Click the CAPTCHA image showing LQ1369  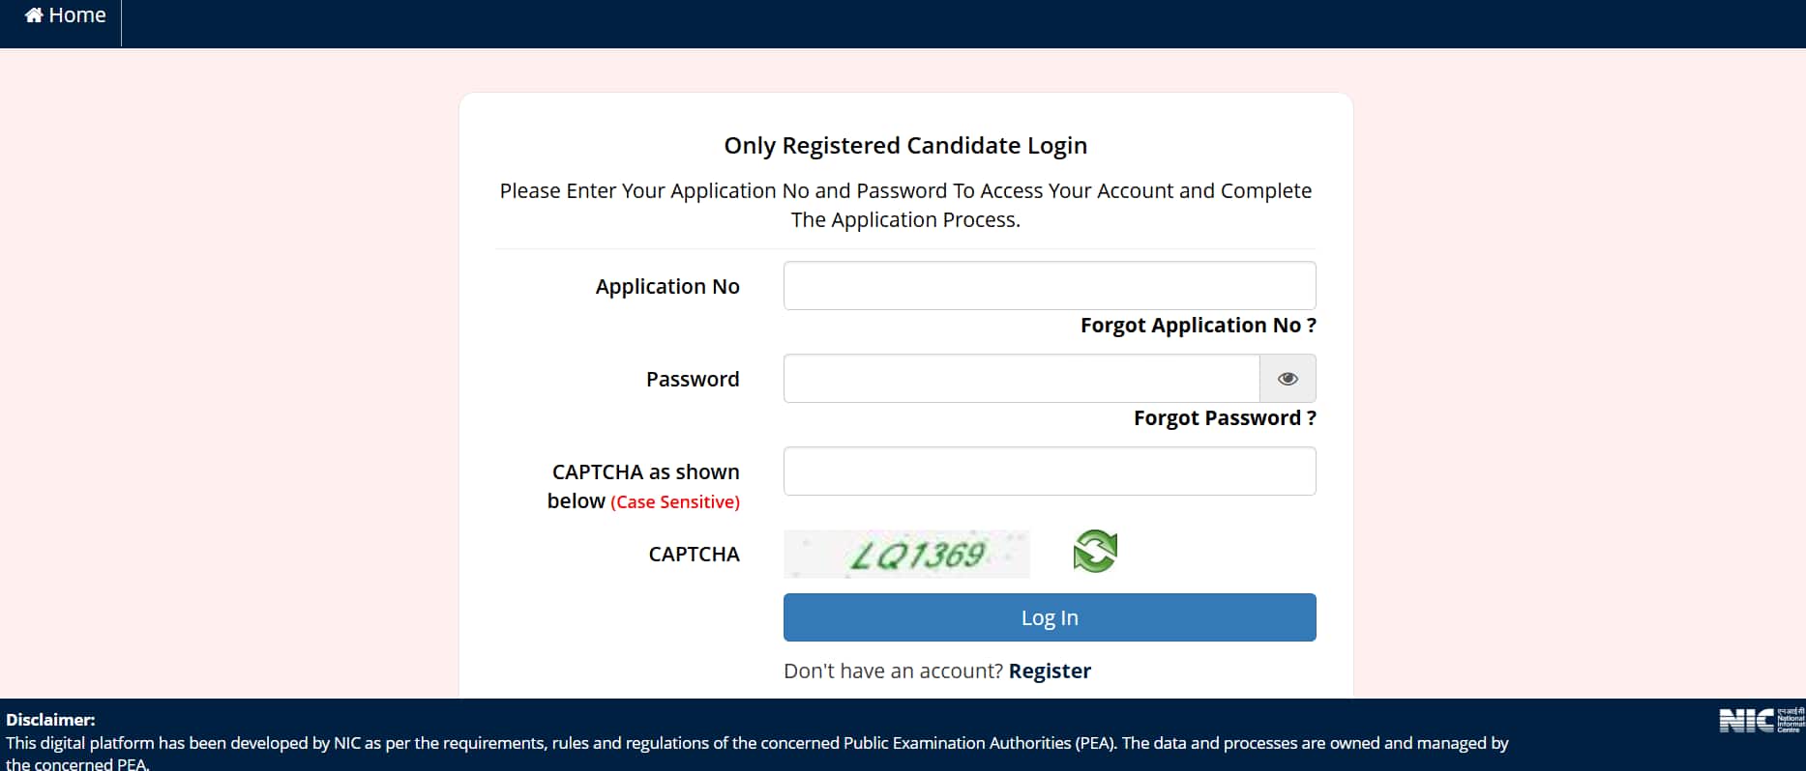(906, 554)
